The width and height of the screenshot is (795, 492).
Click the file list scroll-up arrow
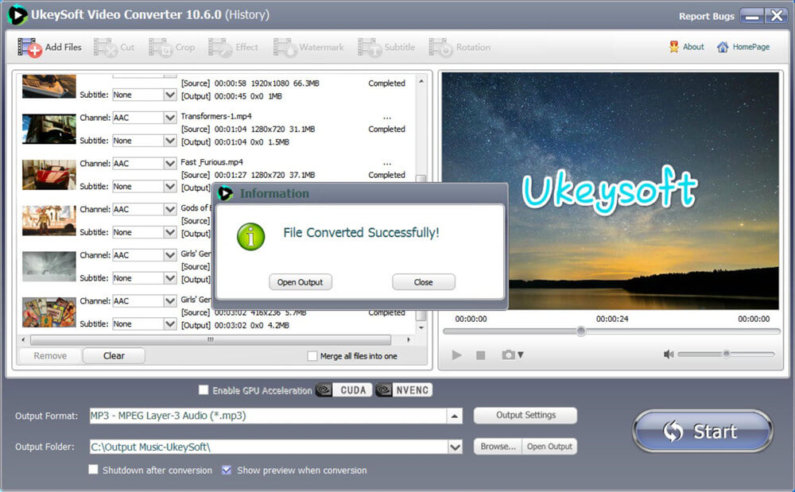point(421,81)
